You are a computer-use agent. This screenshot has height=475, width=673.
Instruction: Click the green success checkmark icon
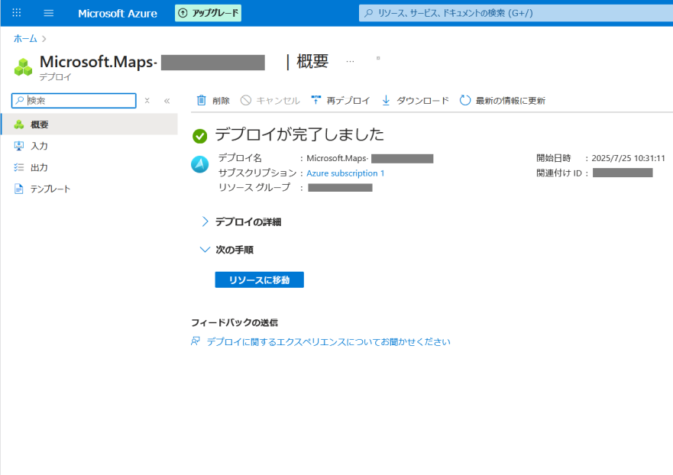pos(199,136)
